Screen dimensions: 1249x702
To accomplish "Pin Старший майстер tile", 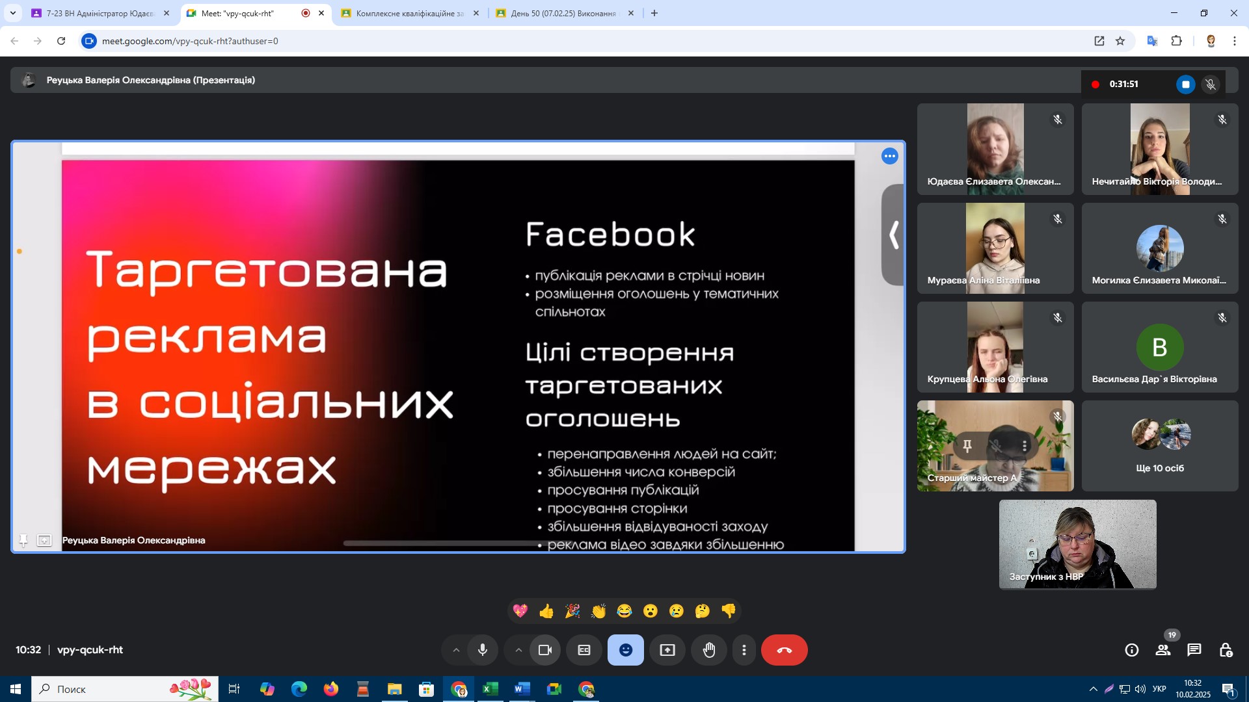I will click(967, 446).
